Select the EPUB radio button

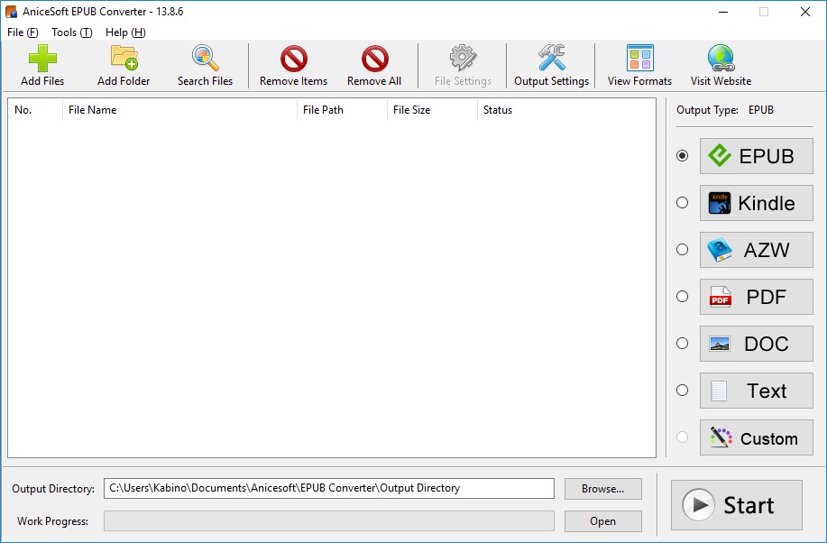683,156
